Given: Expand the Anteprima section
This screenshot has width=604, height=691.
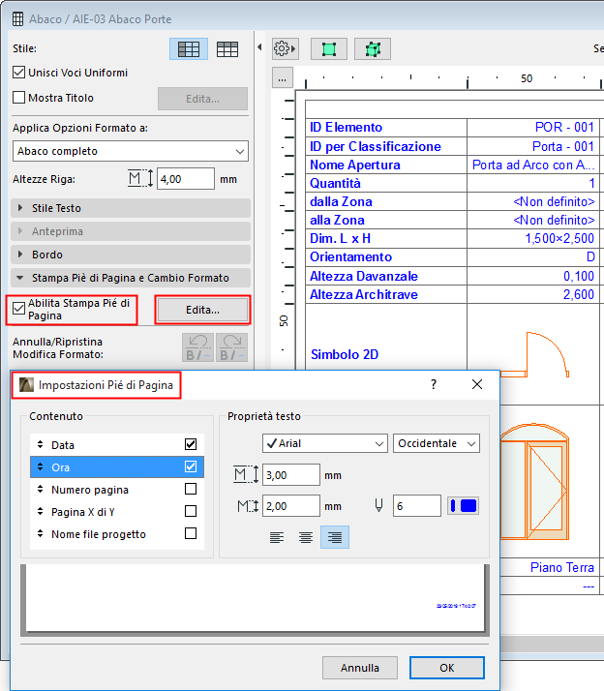Looking at the screenshot, I should [x=131, y=231].
